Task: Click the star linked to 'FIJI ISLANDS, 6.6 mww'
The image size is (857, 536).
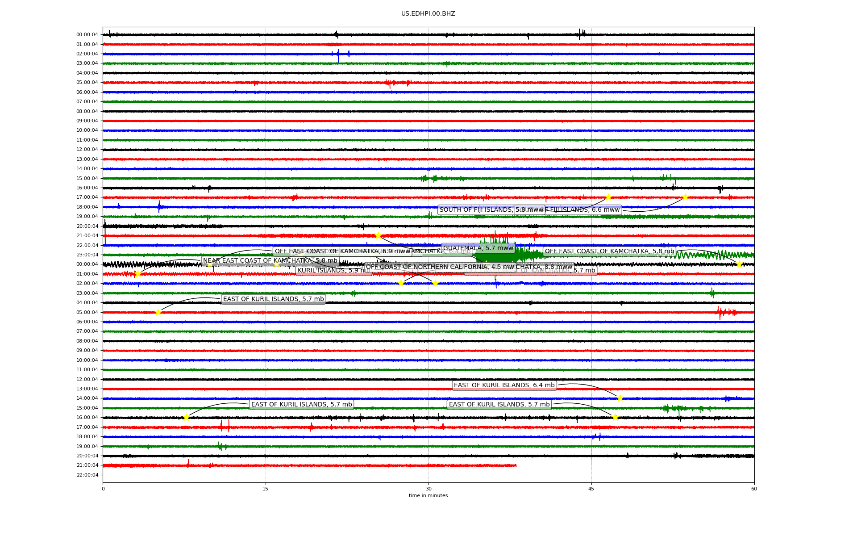Action: coord(685,197)
